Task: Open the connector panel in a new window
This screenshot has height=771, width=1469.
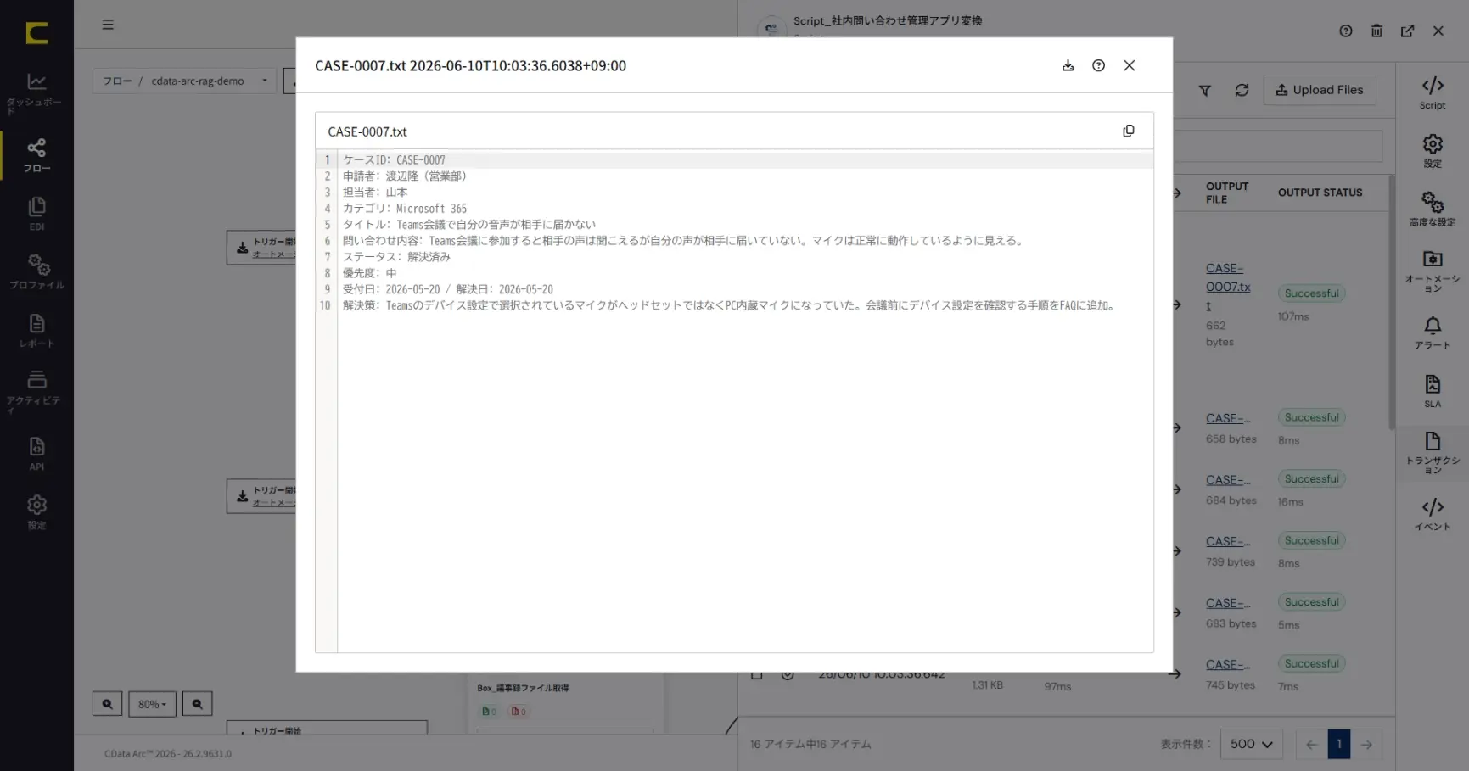Action: [x=1407, y=31]
